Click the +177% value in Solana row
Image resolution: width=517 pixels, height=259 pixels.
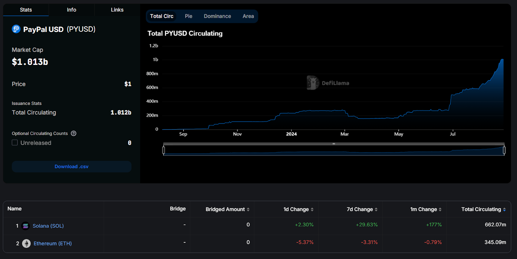point(434,224)
